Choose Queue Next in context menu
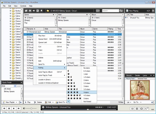Viewport: 156px width, 114px height. click(50, 39)
